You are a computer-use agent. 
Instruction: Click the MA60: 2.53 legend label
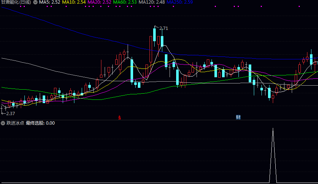pos(125,2)
